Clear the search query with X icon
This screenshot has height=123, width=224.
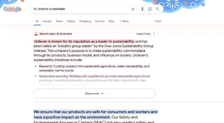tap(133, 9)
